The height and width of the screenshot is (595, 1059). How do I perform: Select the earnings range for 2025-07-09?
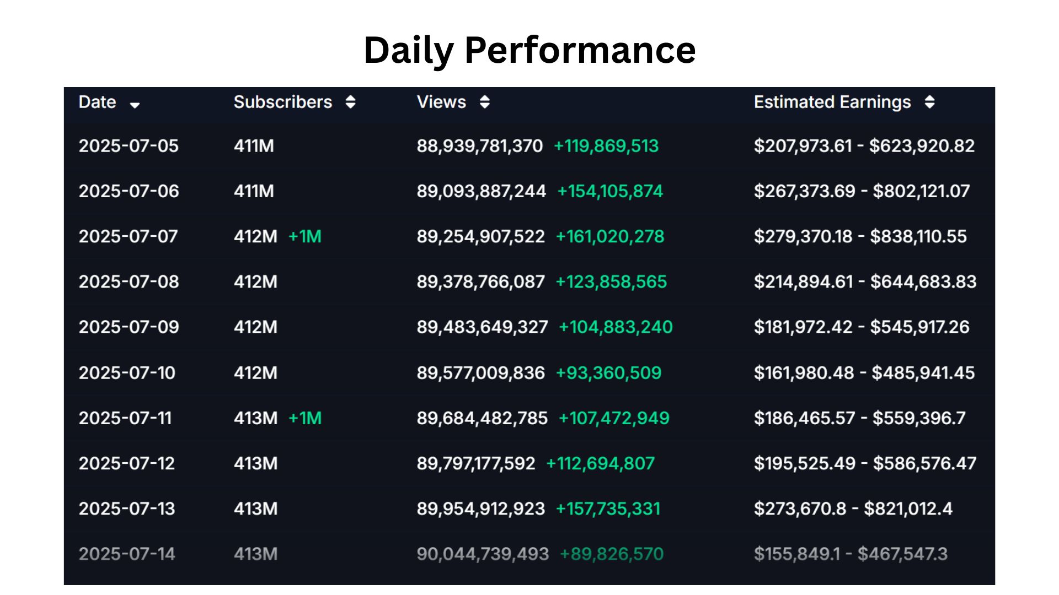point(862,327)
